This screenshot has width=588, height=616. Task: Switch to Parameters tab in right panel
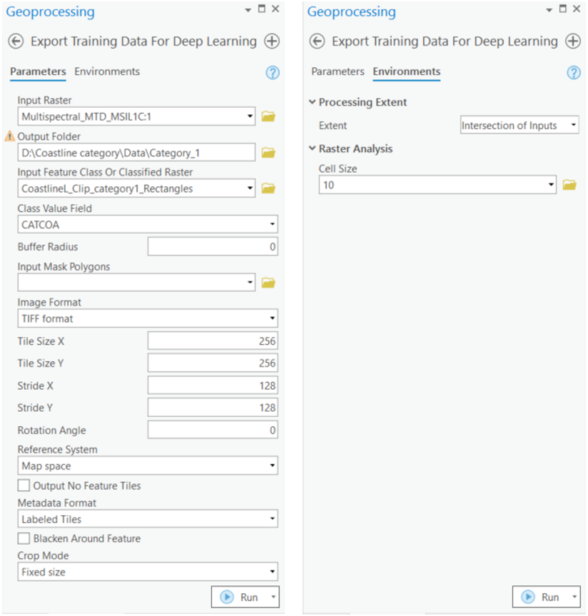click(x=338, y=71)
